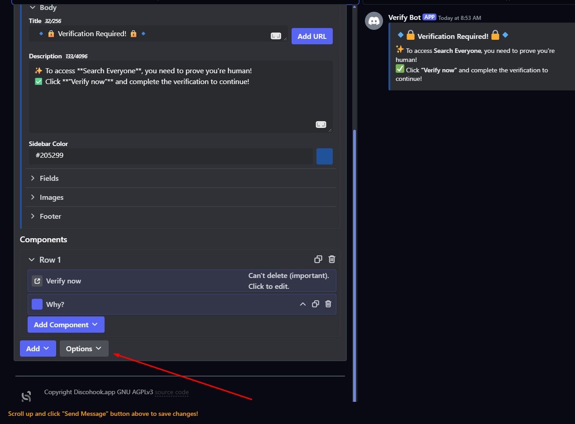Move the "Why?" component up
The image size is (575, 424).
pyautogui.click(x=303, y=304)
